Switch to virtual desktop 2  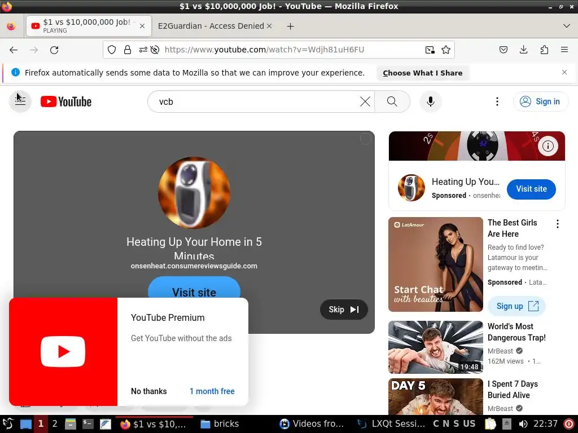(x=55, y=424)
